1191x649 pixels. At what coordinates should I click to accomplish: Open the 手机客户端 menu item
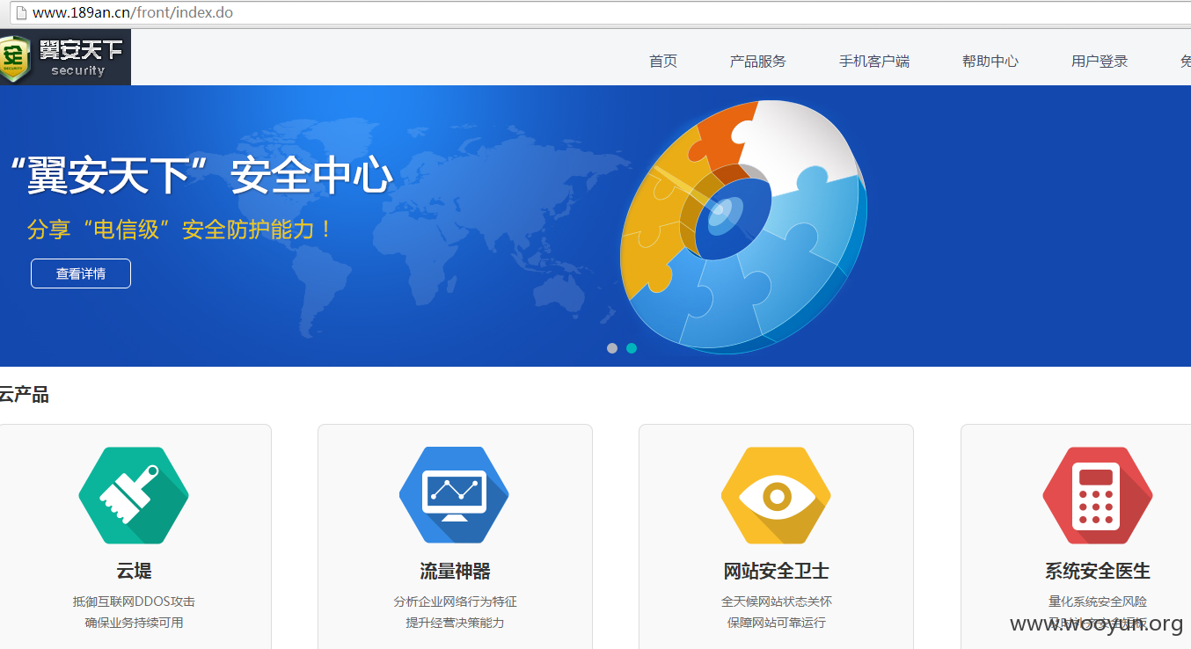point(874,61)
